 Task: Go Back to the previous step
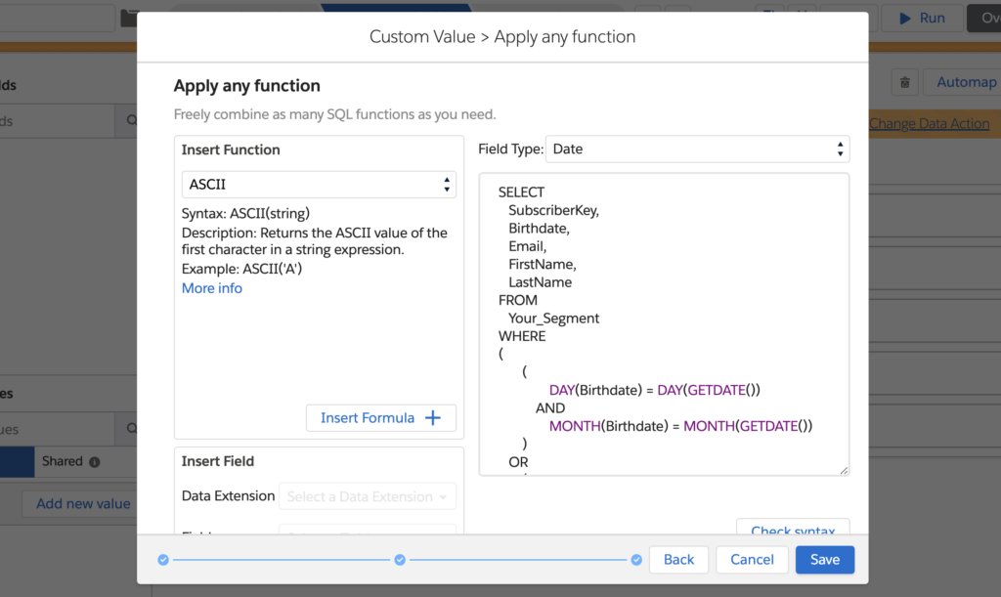point(678,560)
